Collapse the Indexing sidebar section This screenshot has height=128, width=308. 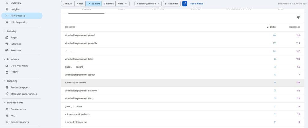pos(5,31)
